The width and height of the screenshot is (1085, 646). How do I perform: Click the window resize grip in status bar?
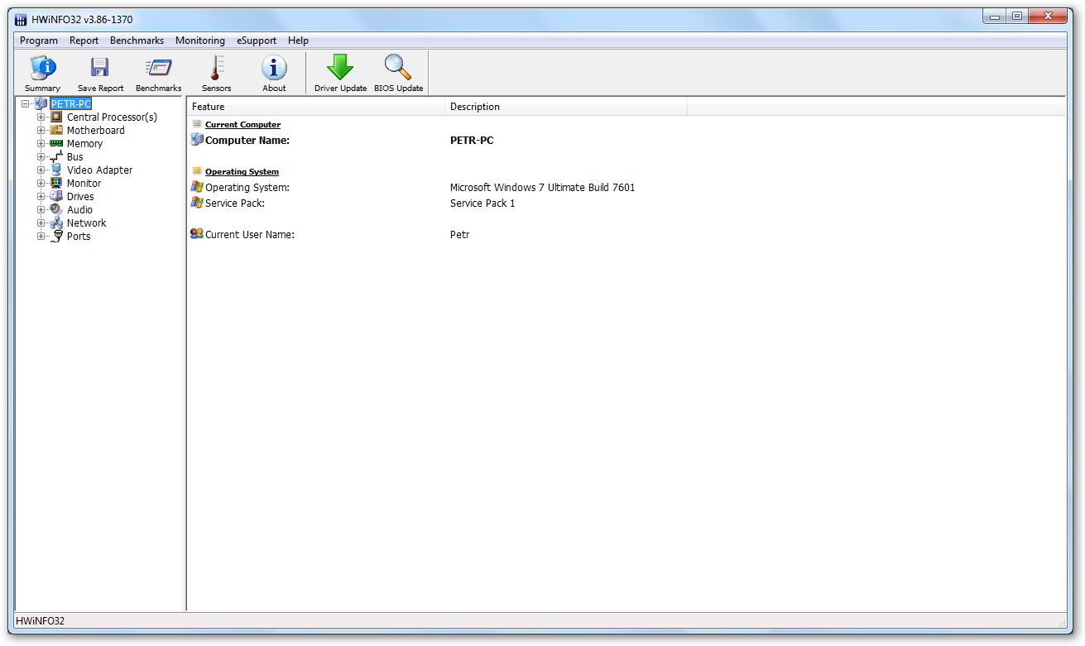click(1062, 622)
